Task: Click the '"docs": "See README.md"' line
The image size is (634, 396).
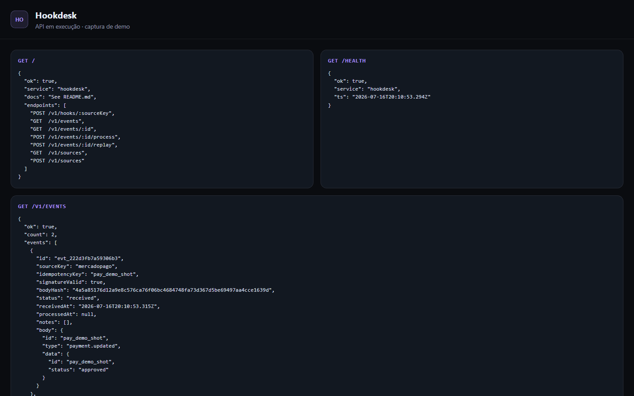Action: pos(60,97)
